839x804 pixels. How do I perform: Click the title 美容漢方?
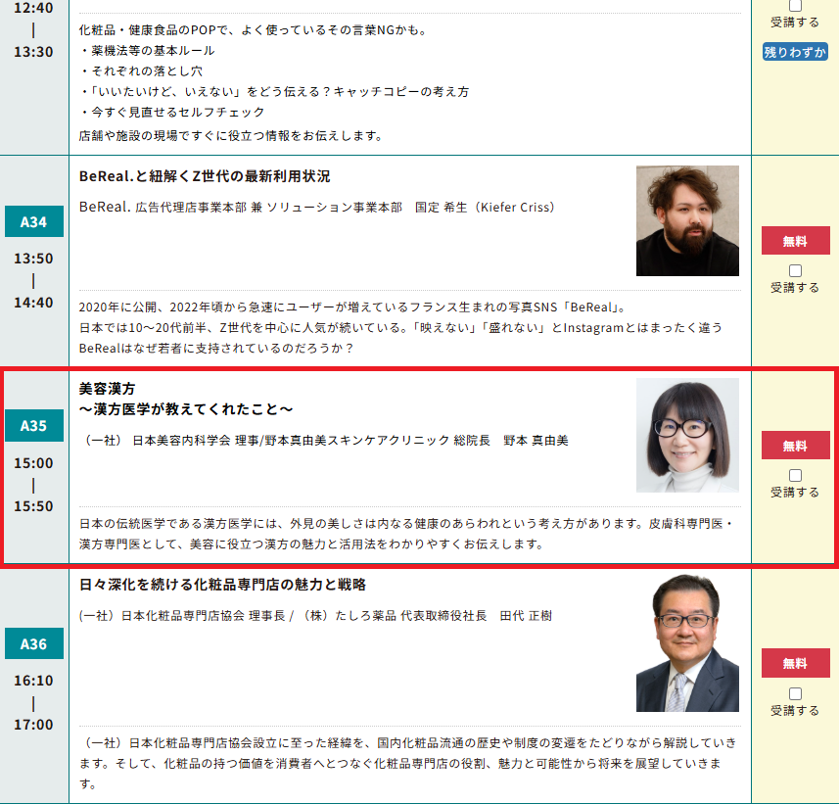(x=107, y=388)
